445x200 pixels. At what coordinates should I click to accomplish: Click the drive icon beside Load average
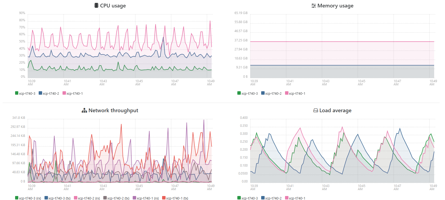[x=315, y=111]
